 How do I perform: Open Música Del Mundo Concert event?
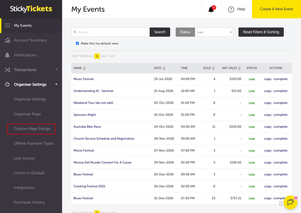coord(102,162)
